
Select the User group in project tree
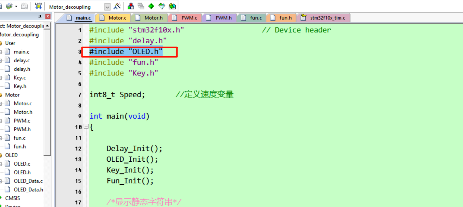click(10, 43)
